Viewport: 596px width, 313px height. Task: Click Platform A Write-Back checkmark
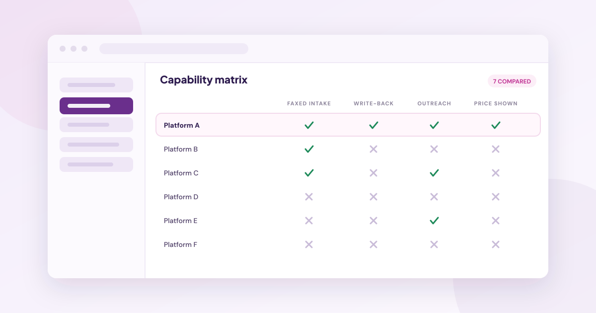[373, 125]
